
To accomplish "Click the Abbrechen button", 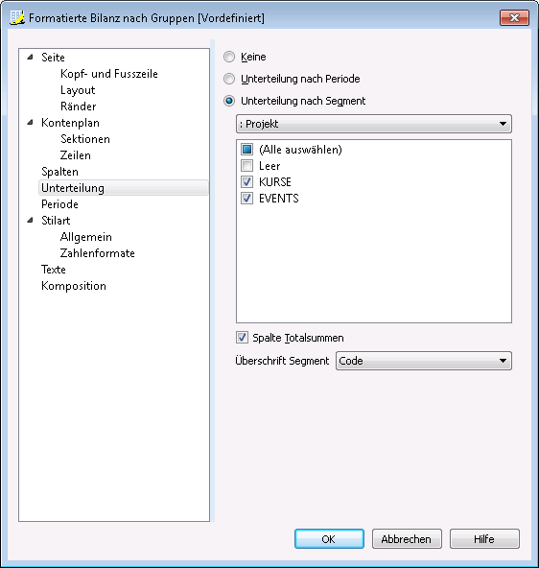I will click(x=407, y=539).
